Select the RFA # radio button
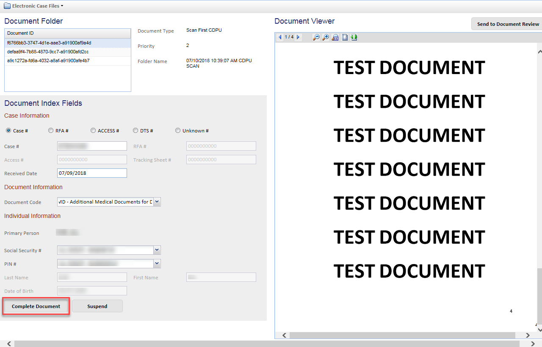542x347 pixels. click(x=51, y=131)
